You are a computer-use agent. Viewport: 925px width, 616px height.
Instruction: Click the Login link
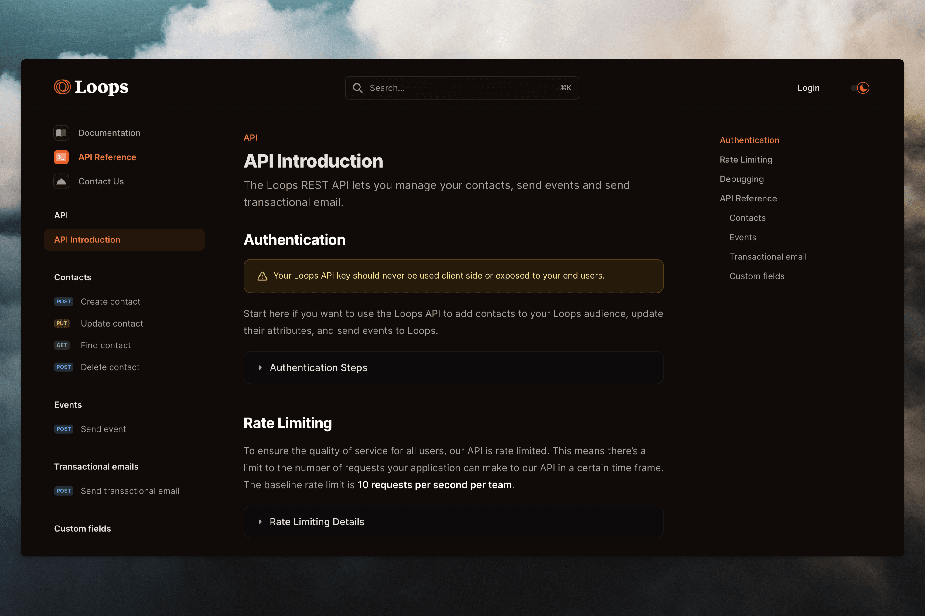coord(808,88)
